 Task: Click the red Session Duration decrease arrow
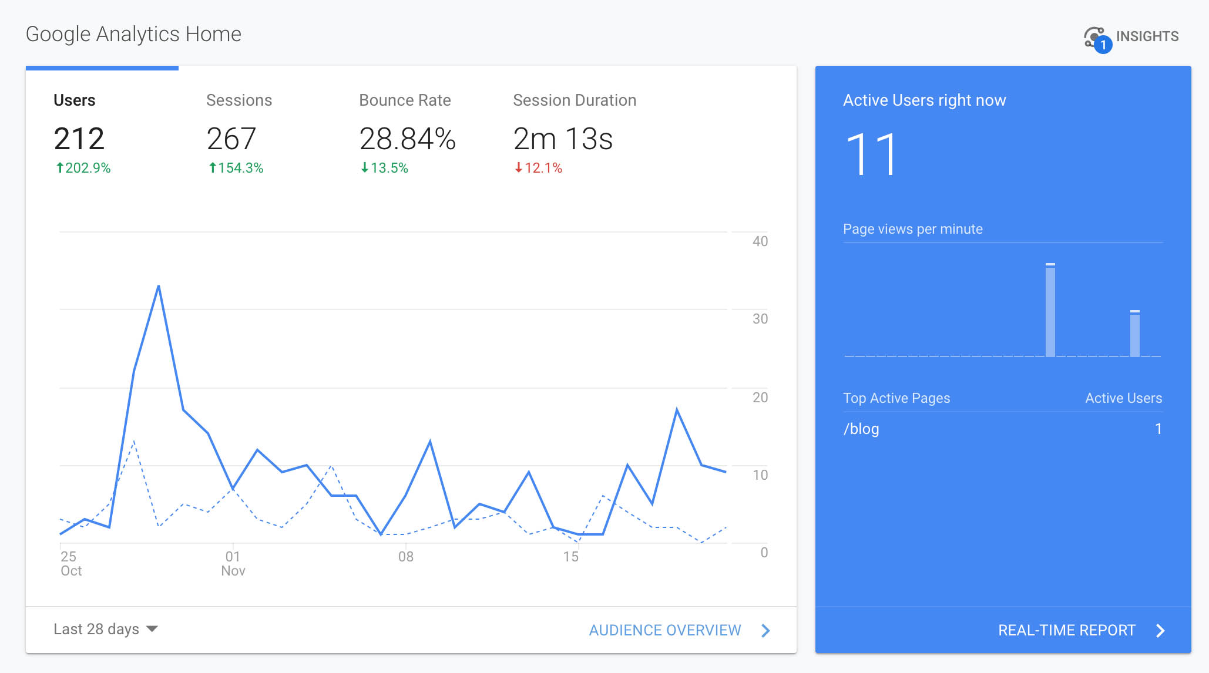coord(518,168)
